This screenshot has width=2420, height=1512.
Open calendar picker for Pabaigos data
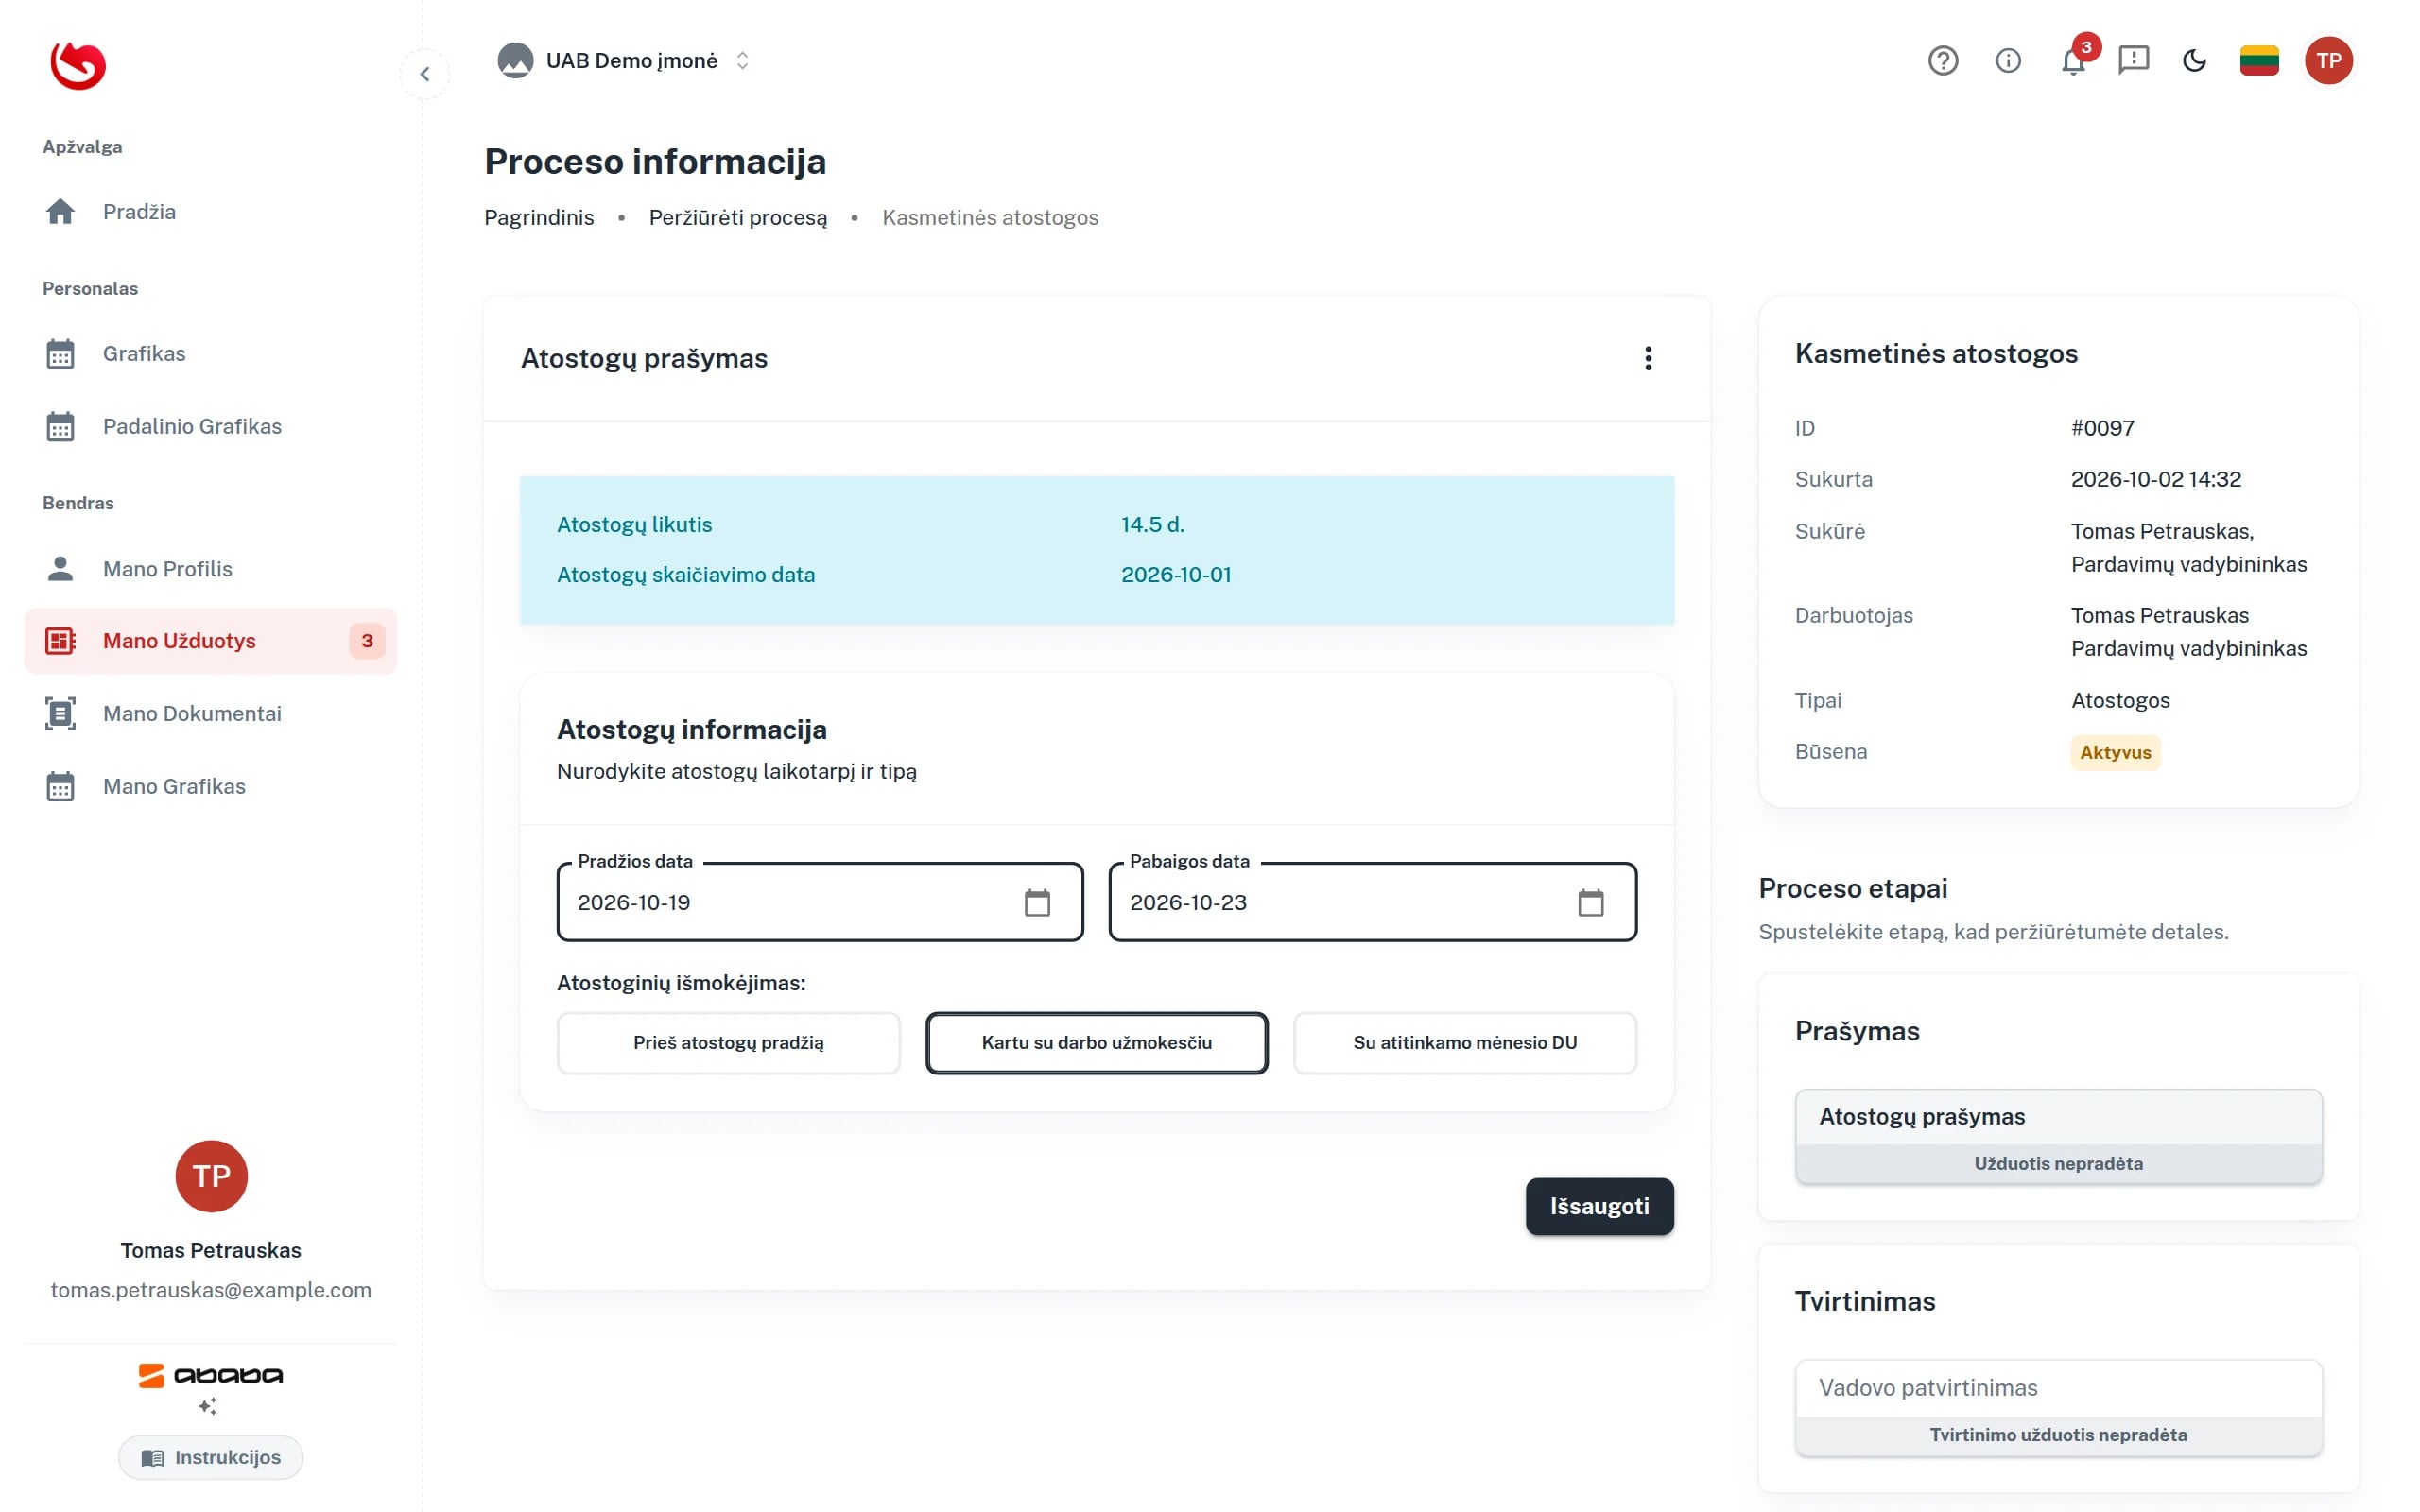point(1590,902)
